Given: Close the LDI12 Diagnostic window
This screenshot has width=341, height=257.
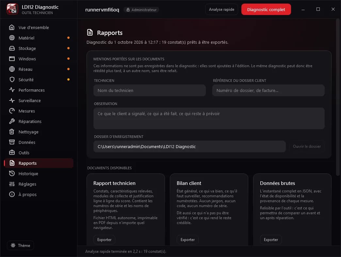Looking at the screenshot, I should [333, 9].
